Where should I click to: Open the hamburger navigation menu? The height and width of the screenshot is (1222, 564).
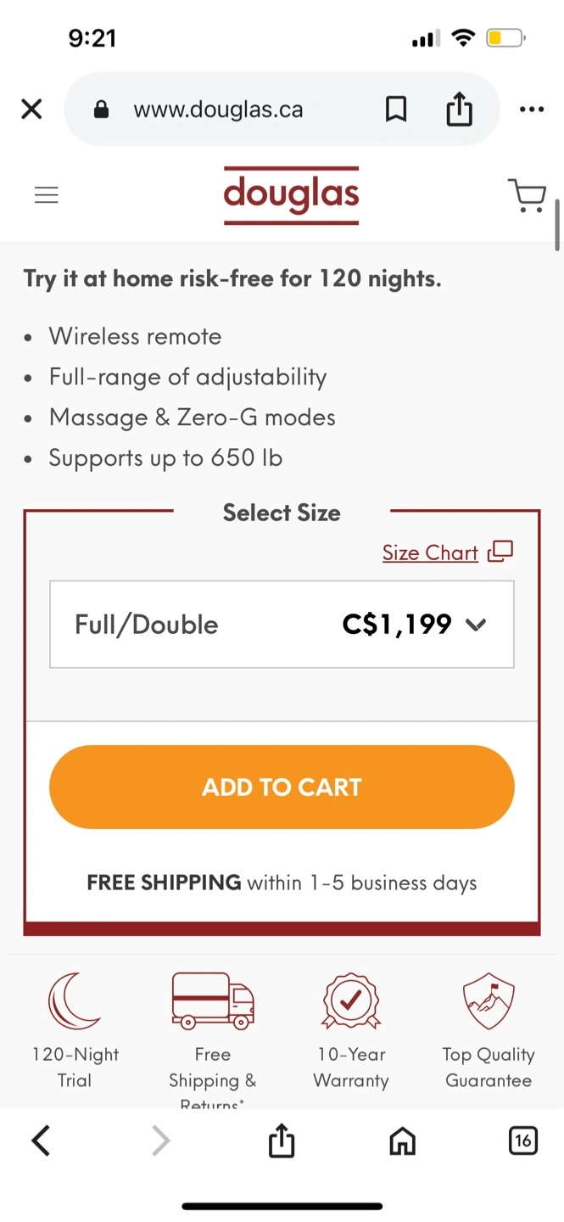[x=46, y=196]
